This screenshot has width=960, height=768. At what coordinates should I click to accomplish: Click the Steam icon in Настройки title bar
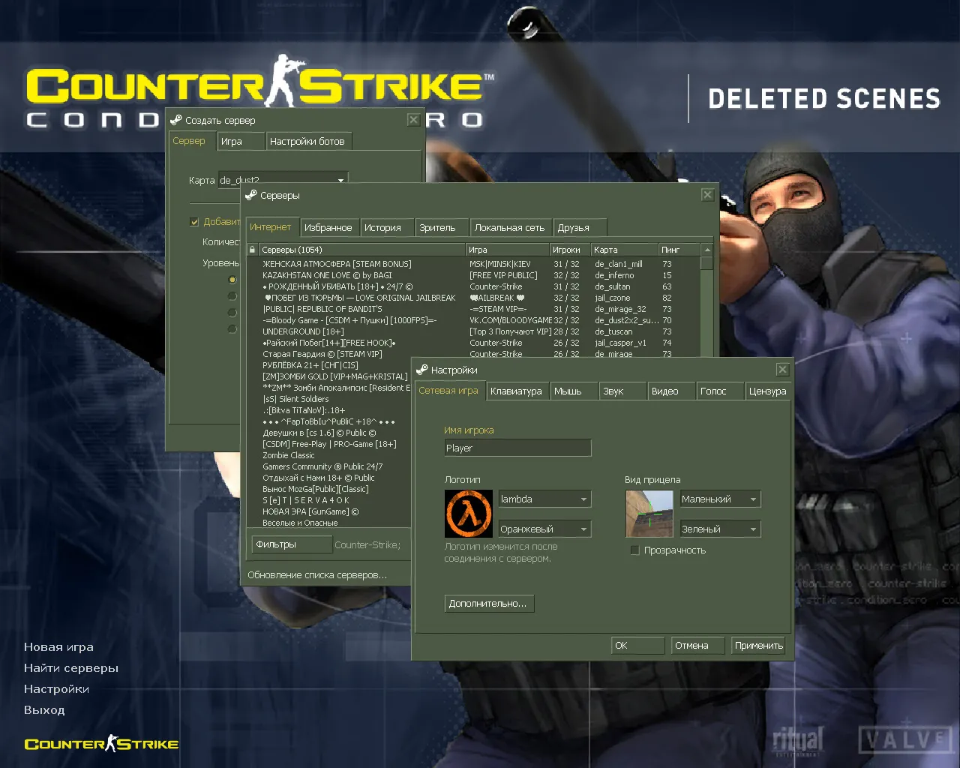click(x=422, y=370)
